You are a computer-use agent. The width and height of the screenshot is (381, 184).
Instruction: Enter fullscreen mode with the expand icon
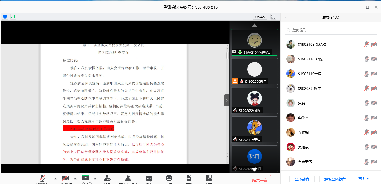[x=273, y=17]
